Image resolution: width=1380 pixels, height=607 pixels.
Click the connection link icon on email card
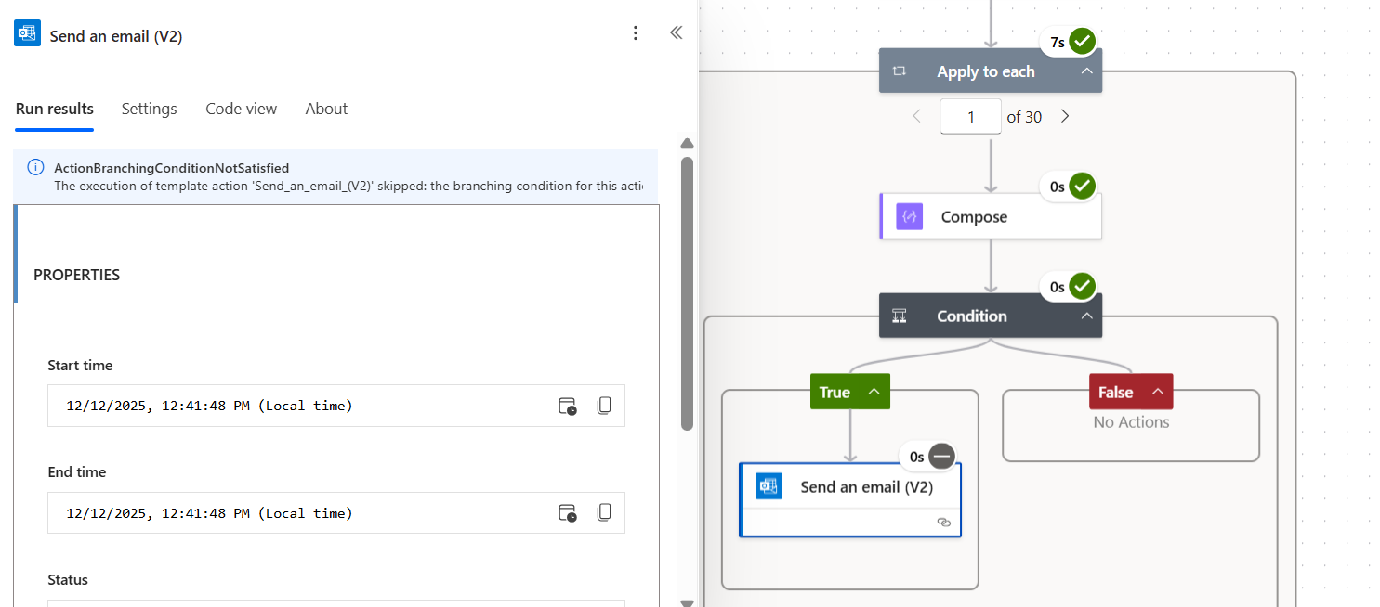click(x=943, y=523)
